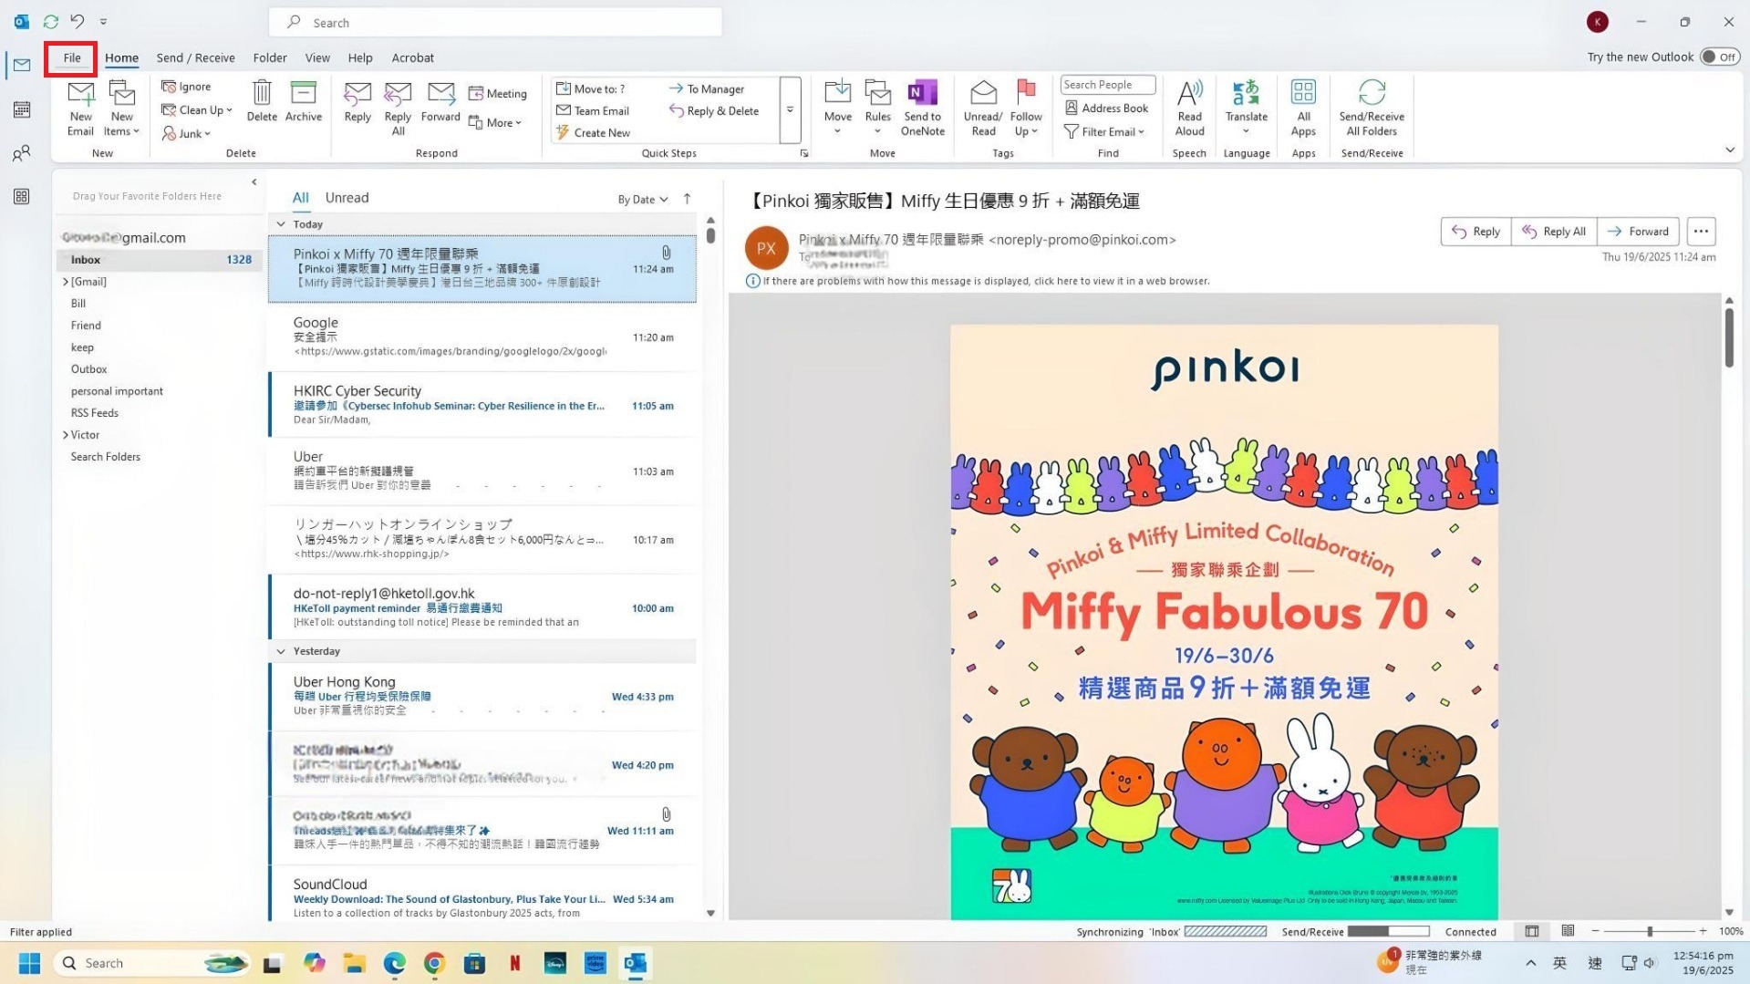
Task: Collapse the Yesterday group
Action: (281, 651)
